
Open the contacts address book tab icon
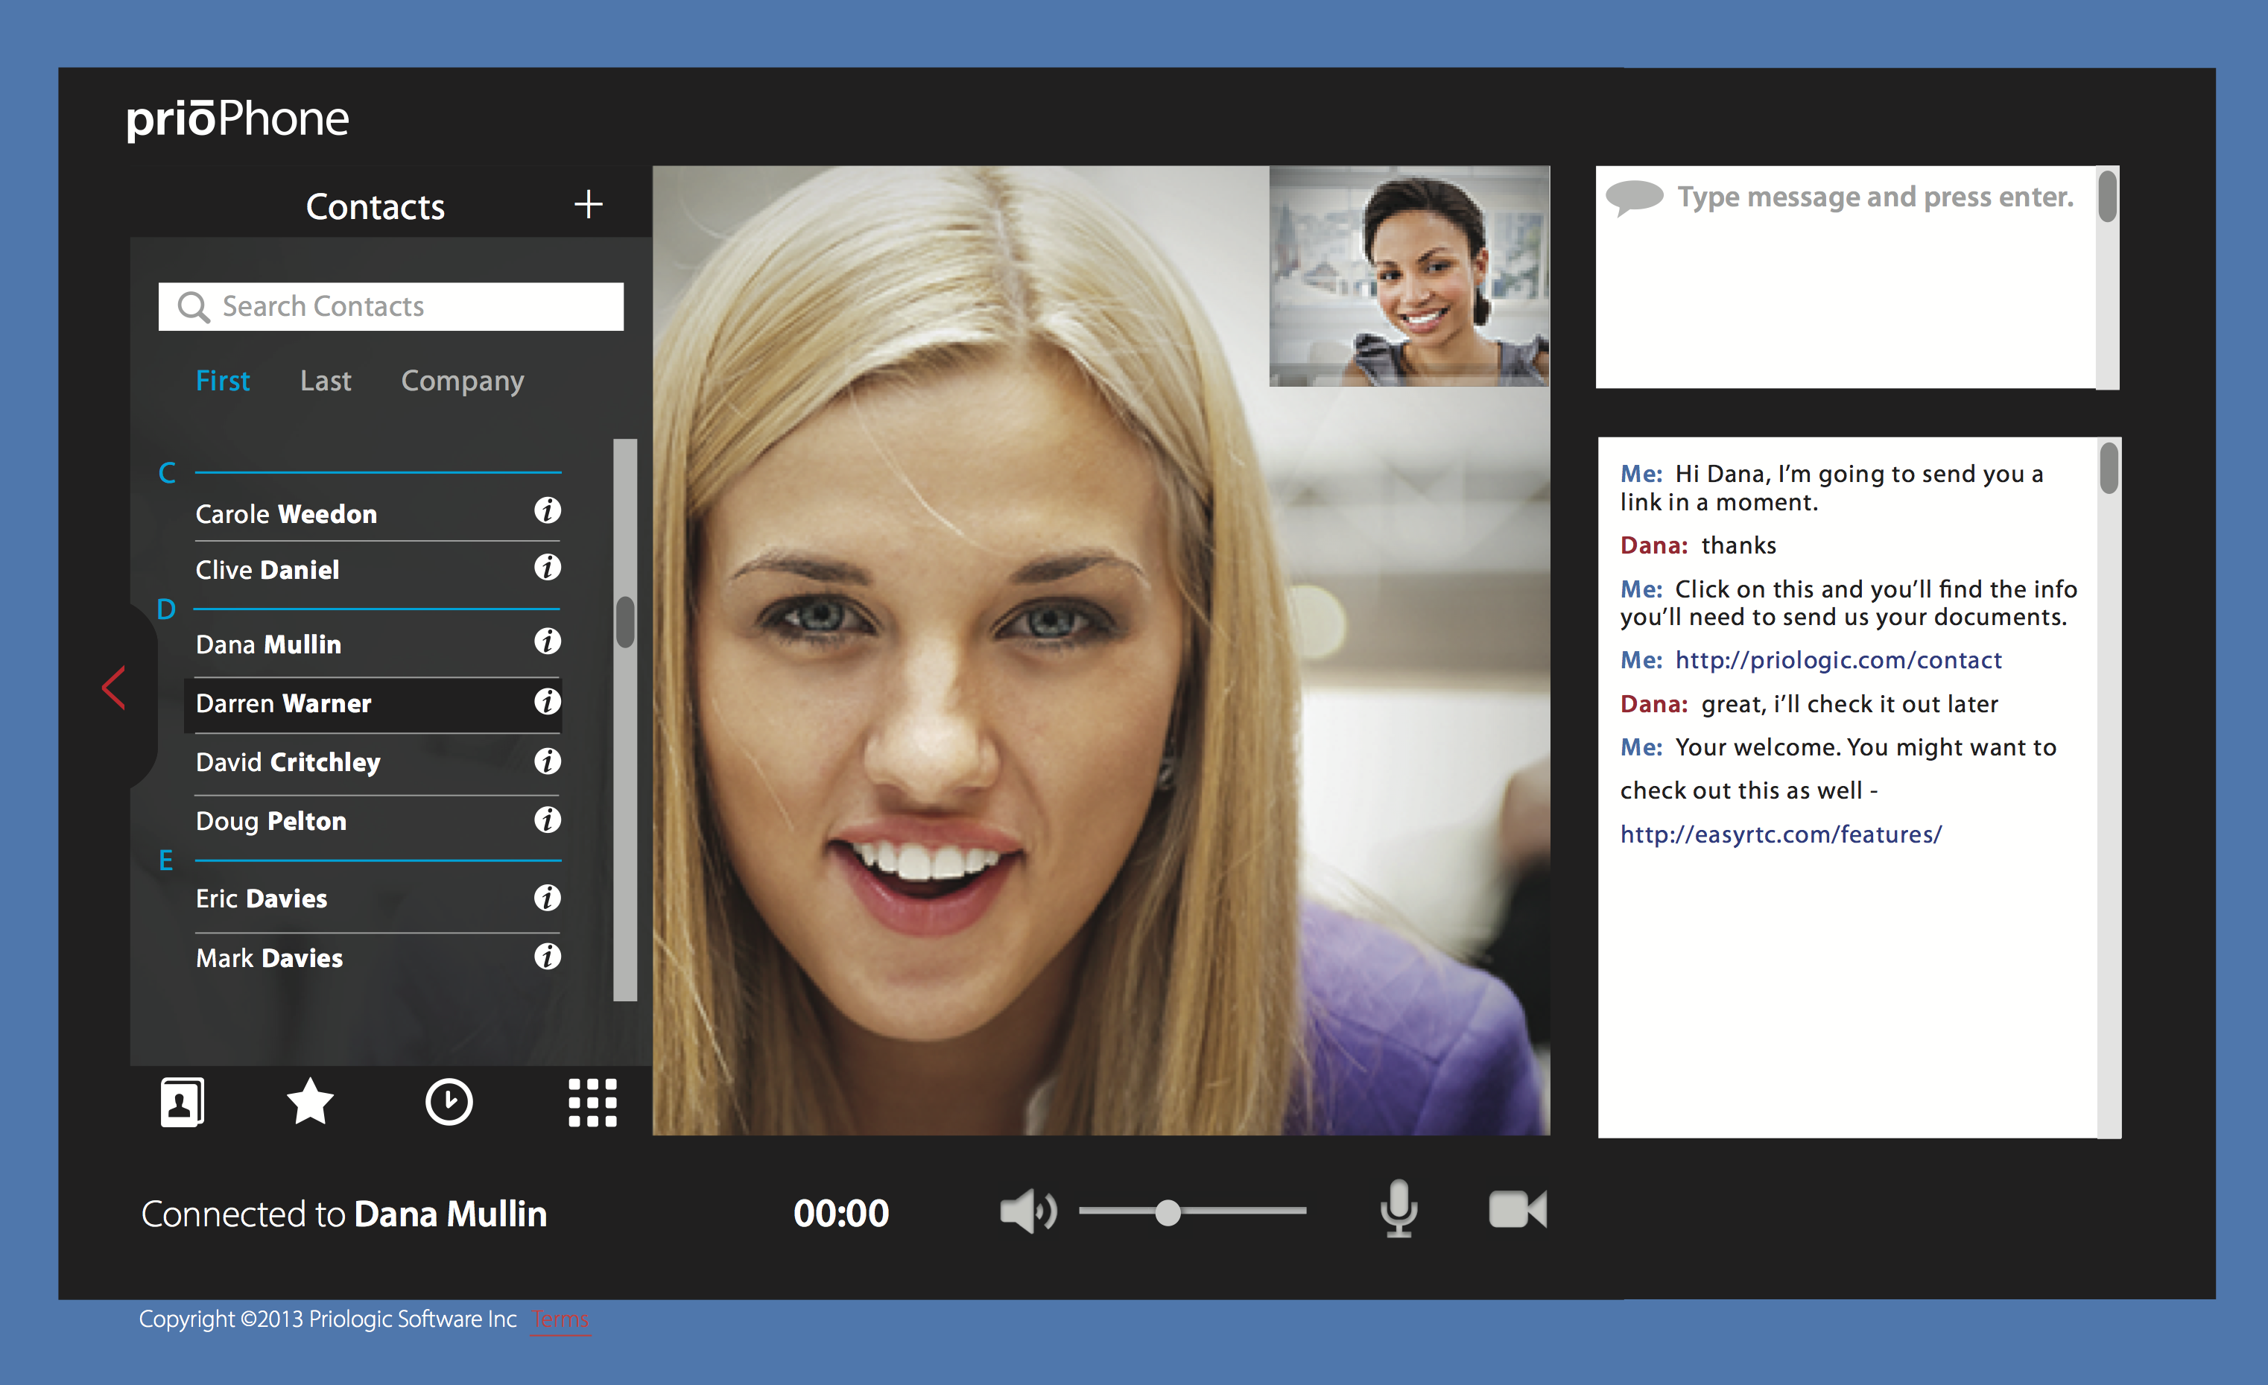click(x=183, y=1102)
